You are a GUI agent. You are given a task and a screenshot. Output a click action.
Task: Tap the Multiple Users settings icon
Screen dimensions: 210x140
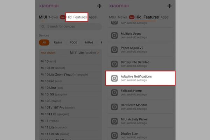point(114,35)
